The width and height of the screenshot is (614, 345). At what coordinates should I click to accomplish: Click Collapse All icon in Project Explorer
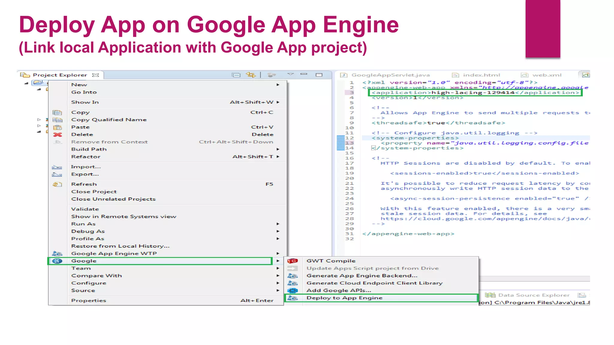[236, 75]
